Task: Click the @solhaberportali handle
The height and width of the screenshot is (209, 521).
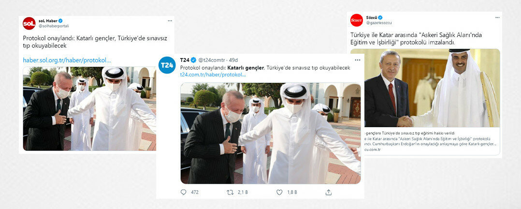Action: [x=54, y=26]
